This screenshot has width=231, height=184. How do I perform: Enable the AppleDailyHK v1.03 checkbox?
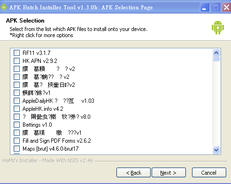tap(16, 101)
